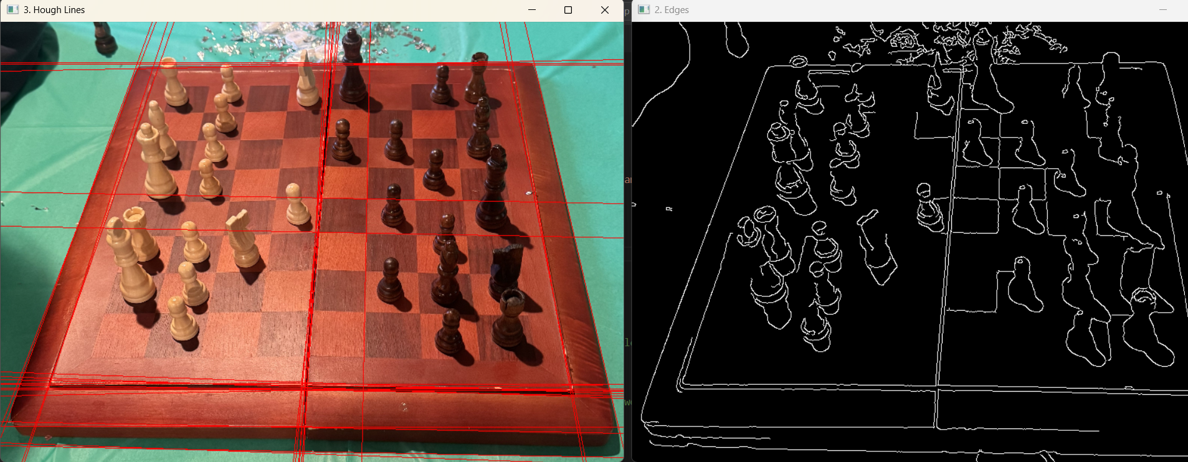1188x462 pixels.
Task: Click the dark rook at top-right of board
Action: pyautogui.click(x=478, y=77)
